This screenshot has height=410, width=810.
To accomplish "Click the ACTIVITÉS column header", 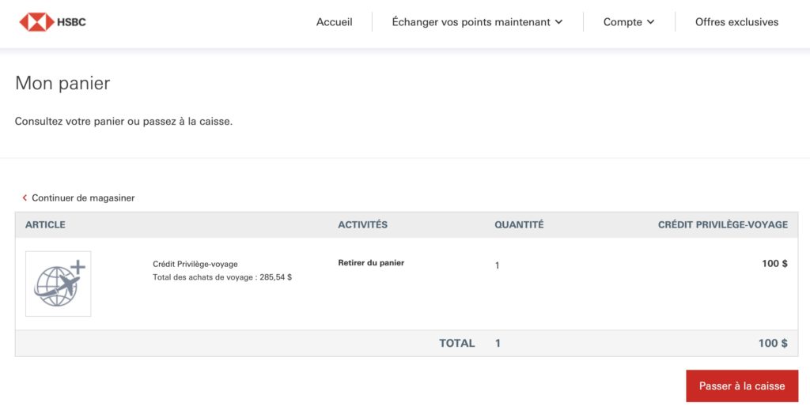I will [362, 225].
